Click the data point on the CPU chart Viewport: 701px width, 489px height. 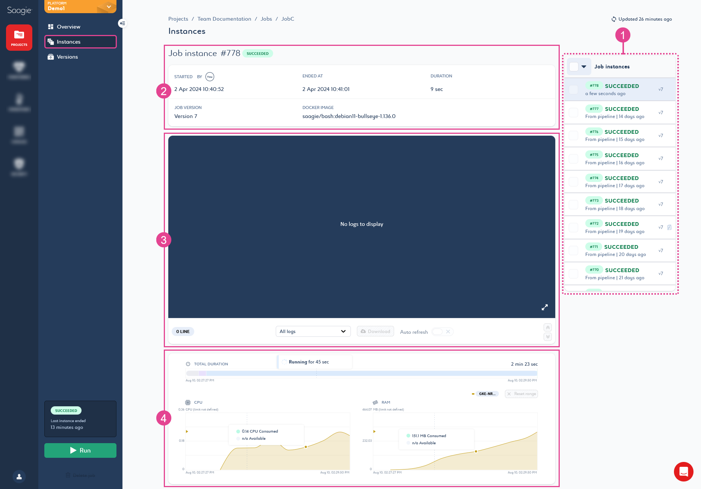point(306,447)
